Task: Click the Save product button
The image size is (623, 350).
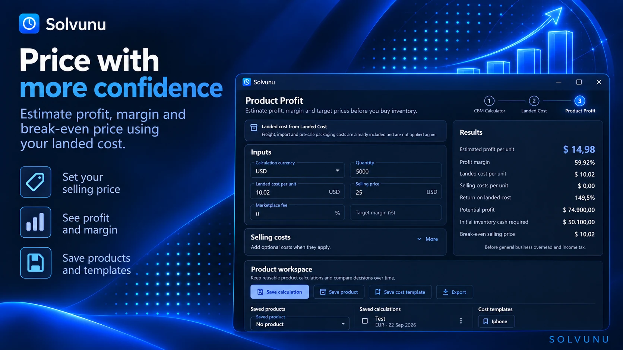Action: coord(339,292)
